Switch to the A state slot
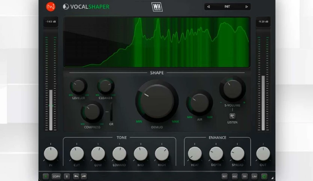Viewport: 313px width, 181px height. pyautogui.click(x=46, y=177)
